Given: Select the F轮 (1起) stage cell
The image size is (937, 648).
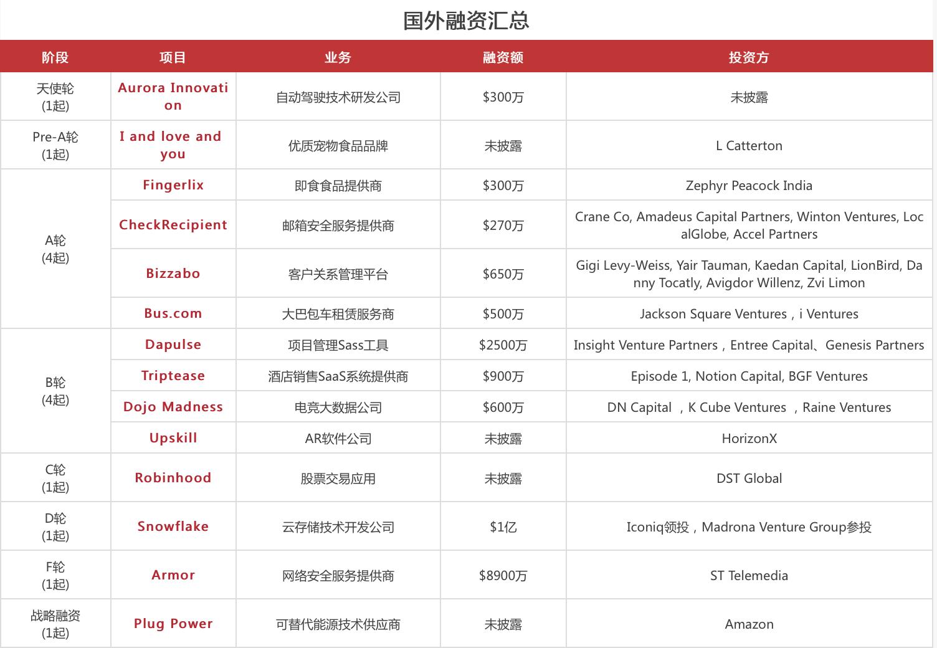Looking at the screenshot, I should click(55, 576).
